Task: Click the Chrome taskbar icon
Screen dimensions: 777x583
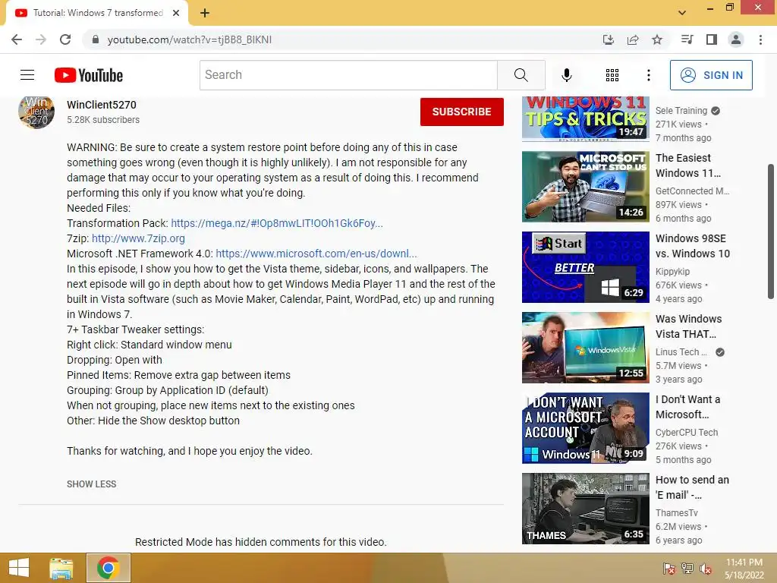Action: (108, 568)
